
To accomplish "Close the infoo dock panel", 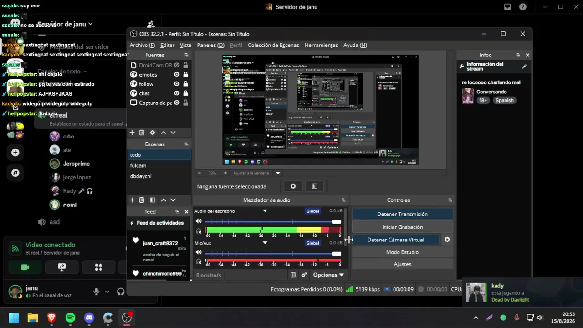I will coord(527,55).
